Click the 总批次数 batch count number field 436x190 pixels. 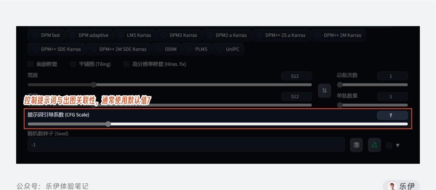tap(392, 76)
